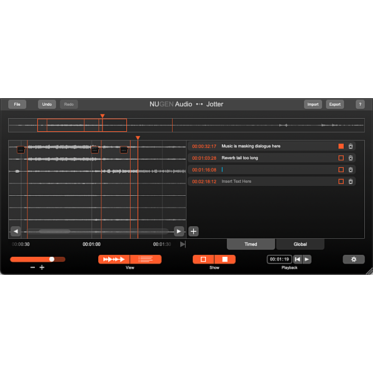Zoom out with the minus icon
Viewport: 373px width, 373px height.
tap(32, 267)
